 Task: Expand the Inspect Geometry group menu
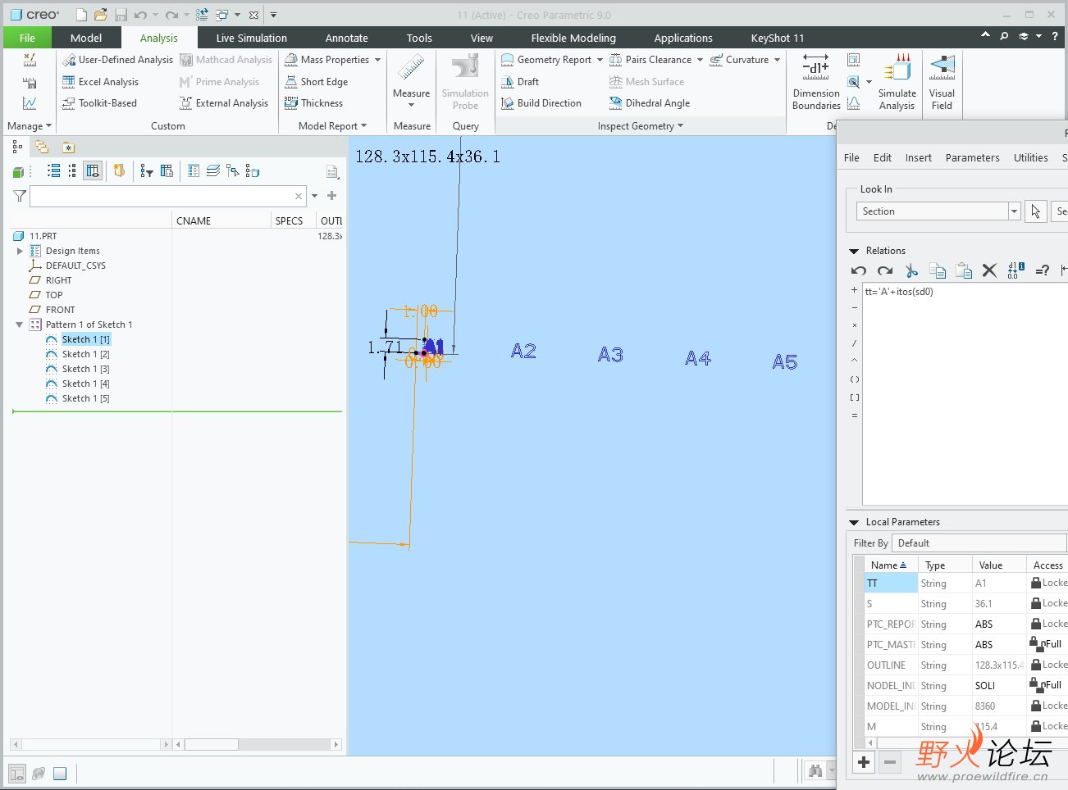[x=640, y=126]
